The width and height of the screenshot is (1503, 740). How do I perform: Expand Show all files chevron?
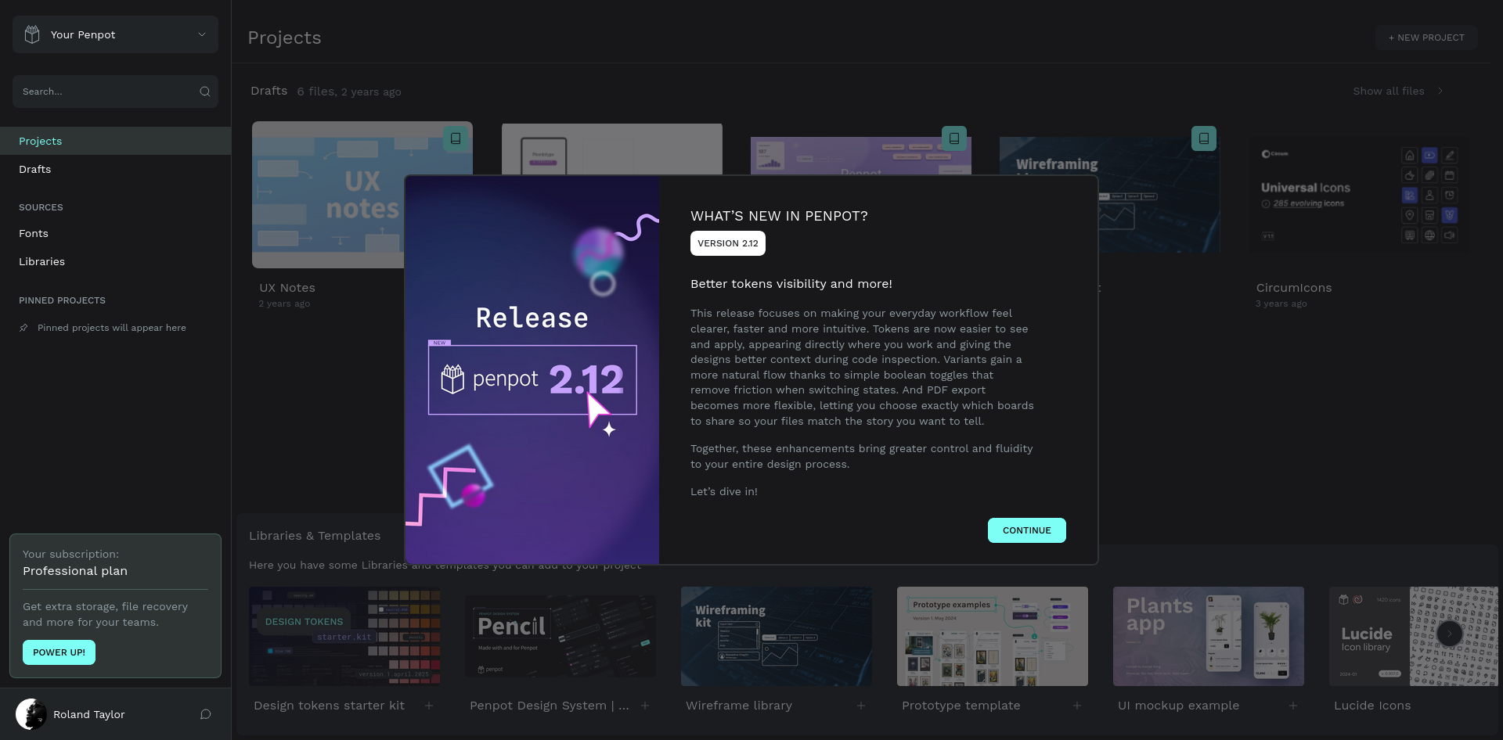point(1440,92)
